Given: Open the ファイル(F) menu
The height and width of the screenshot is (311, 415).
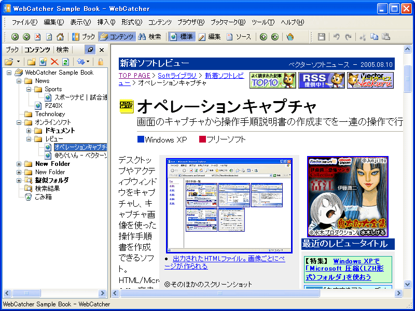Looking at the screenshot, I should point(24,22).
